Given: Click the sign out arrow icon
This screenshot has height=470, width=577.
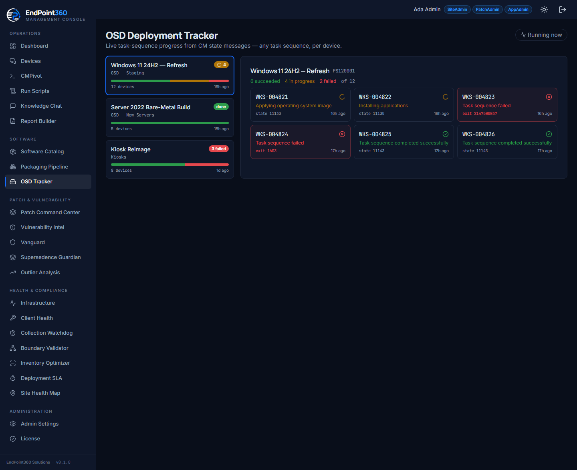Looking at the screenshot, I should 563,10.
